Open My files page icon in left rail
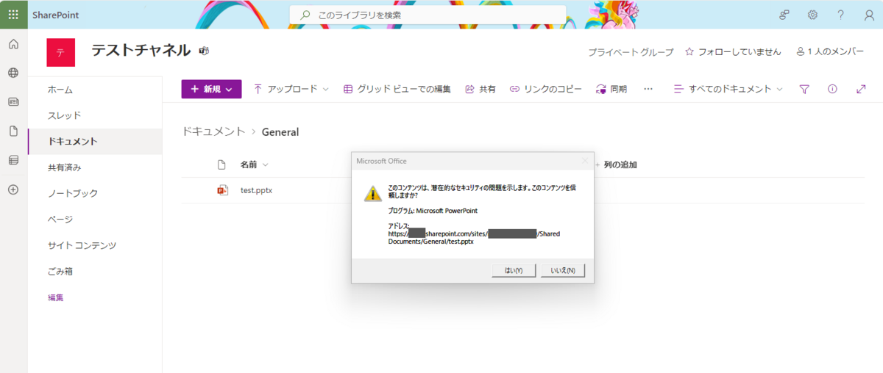This screenshot has height=373, width=883. pos(13,131)
